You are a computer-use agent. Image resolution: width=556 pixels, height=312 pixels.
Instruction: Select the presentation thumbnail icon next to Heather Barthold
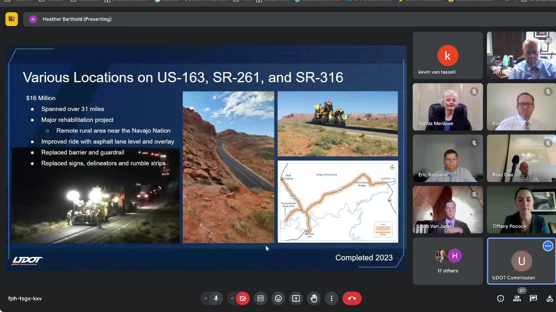pyautogui.click(x=11, y=19)
